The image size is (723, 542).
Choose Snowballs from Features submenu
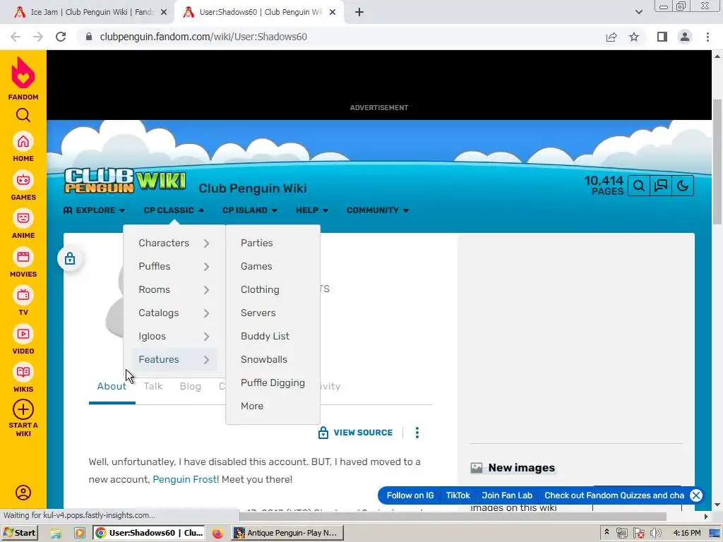[x=264, y=359]
